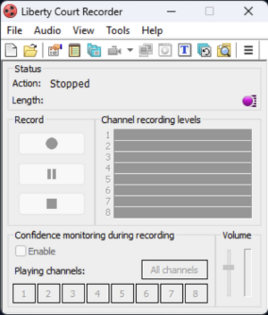268x315 pixels.
Task: Open a file with the folder icon
Action: [30, 50]
